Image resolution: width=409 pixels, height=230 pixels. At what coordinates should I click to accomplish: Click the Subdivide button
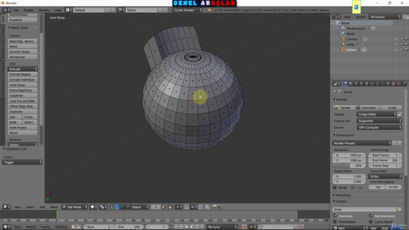coord(22,96)
